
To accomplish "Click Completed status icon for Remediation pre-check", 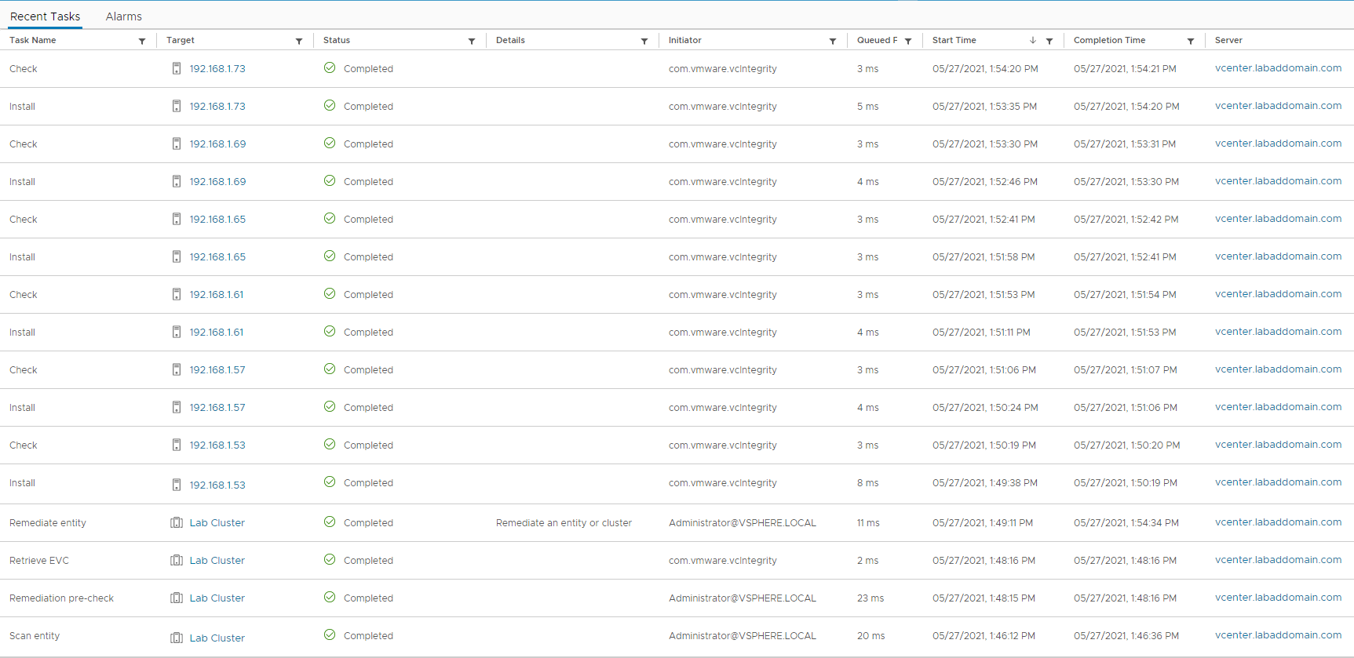I will [330, 598].
